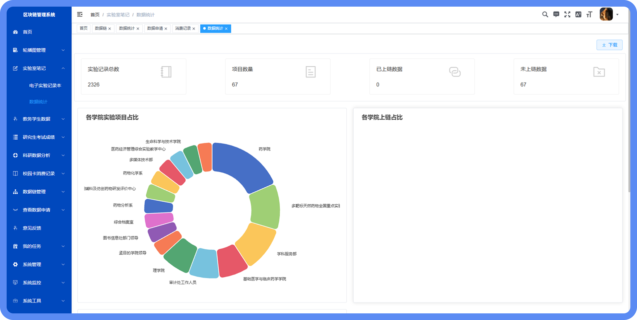
Task: Close the 数据申请 tab
Action: 166,29
